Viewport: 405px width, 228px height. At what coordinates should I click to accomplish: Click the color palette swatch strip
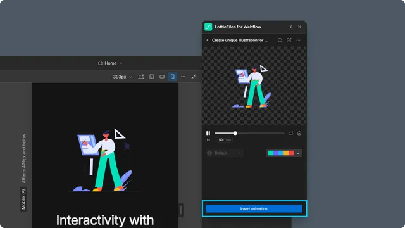click(x=281, y=153)
